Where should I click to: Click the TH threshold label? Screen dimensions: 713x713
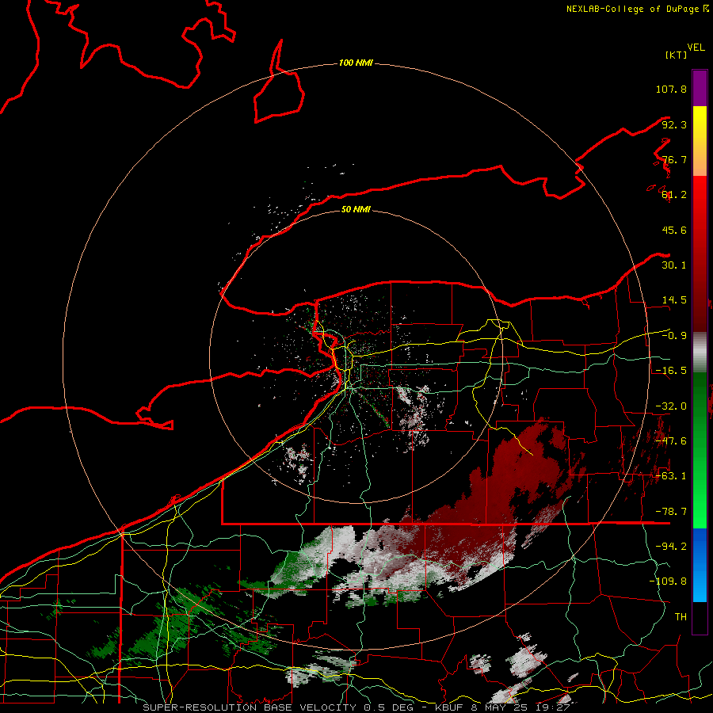coord(681,617)
